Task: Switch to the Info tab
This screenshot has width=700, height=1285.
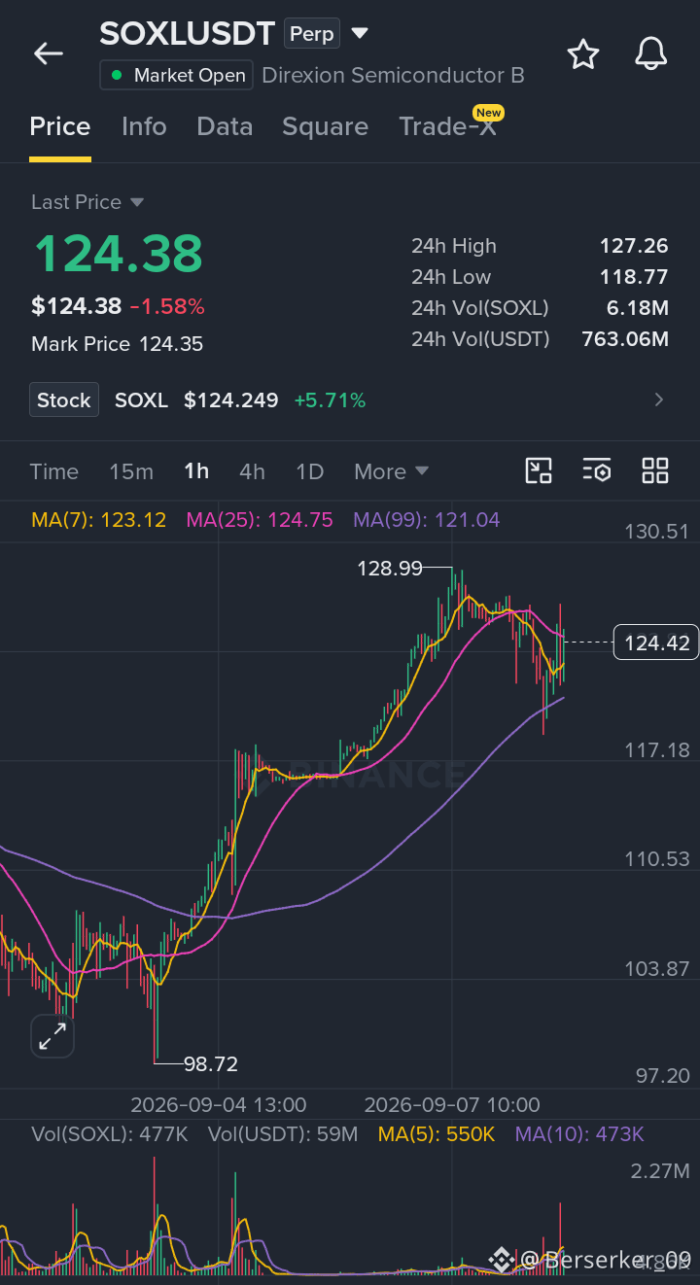Action: pyautogui.click(x=144, y=126)
